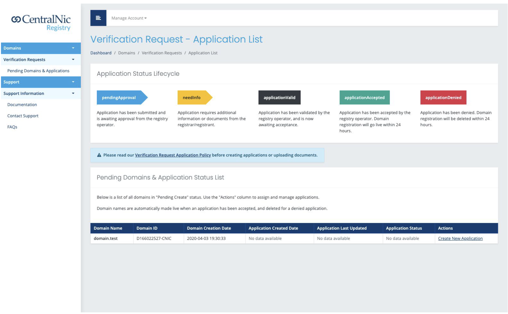The image size is (508, 314).
Task: Click the applicationAccepted status badge
Action: tap(364, 98)
